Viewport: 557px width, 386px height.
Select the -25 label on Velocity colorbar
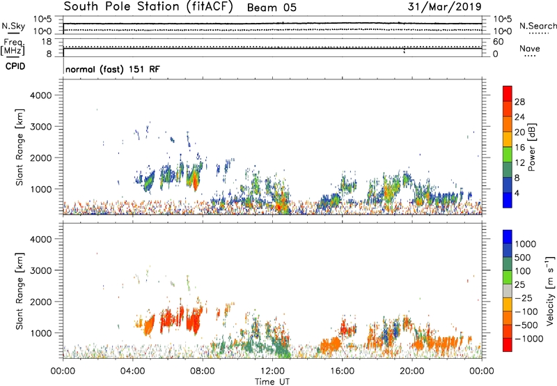523,298
